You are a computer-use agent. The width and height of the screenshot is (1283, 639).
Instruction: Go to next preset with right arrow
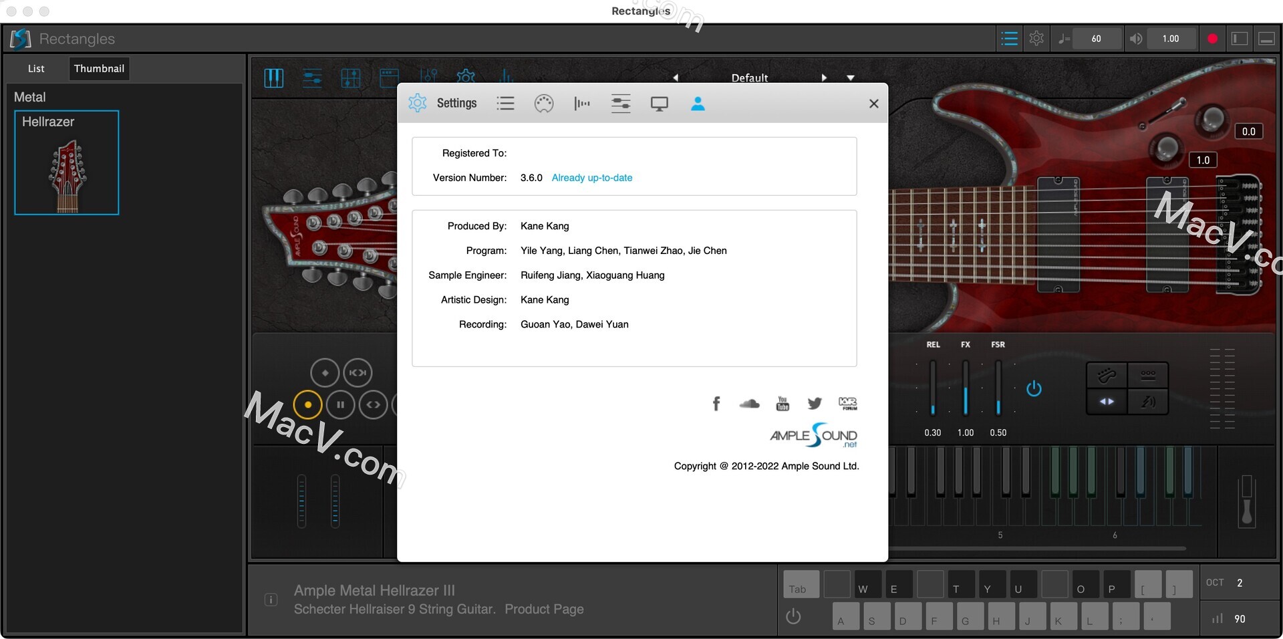pyautogui.click(x=824, y=78)
